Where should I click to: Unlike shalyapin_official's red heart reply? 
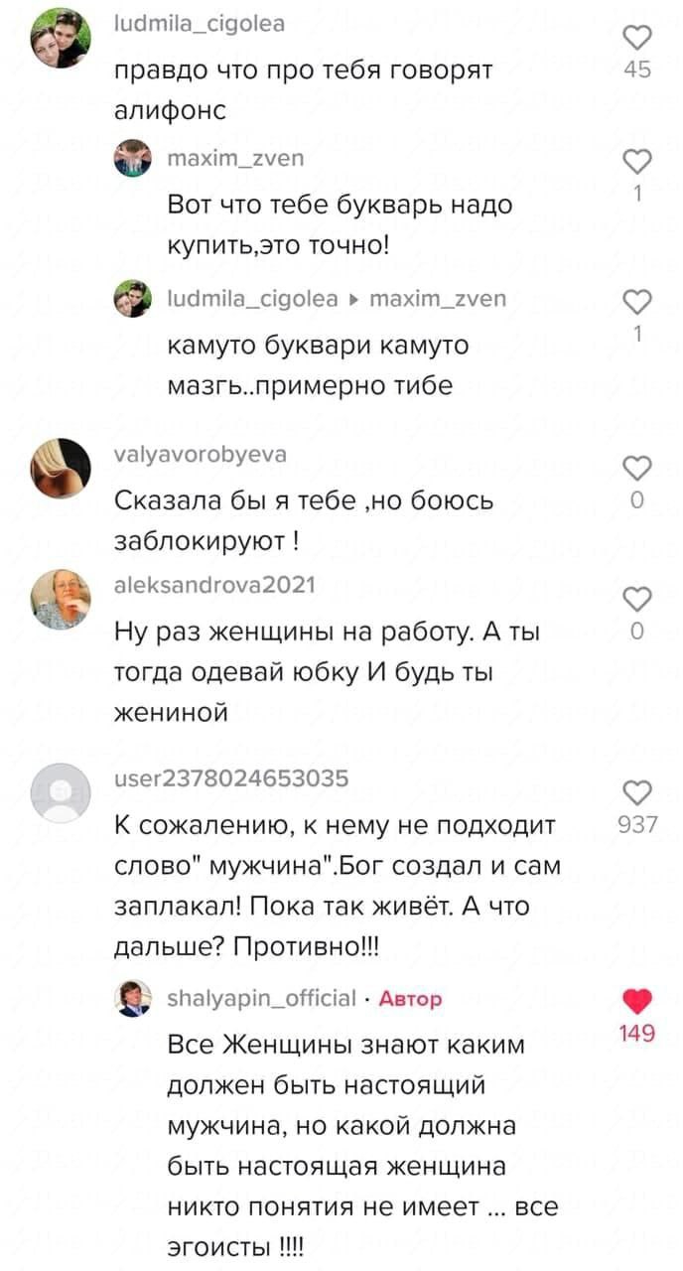tap(637, 1001)
